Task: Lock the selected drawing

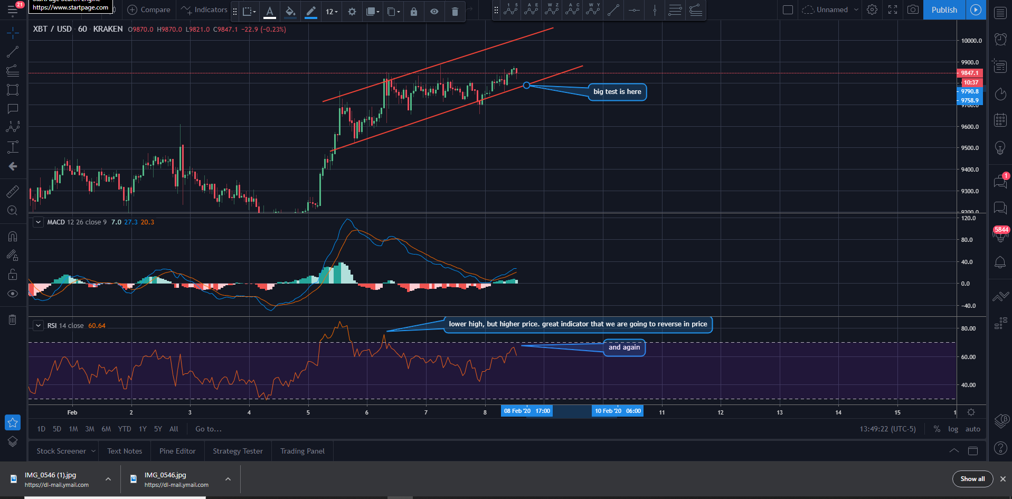Action: click(x=414, y=11)
